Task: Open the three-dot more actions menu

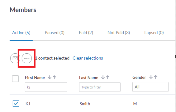Action: [x=27, y=58]
